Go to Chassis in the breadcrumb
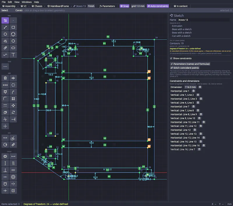 pyautogui.click(x=37, y=6)
